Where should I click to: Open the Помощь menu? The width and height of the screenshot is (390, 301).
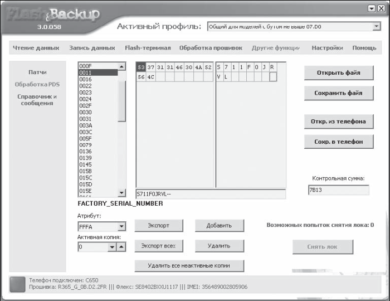pyautogui.click(x=364, y=48)
